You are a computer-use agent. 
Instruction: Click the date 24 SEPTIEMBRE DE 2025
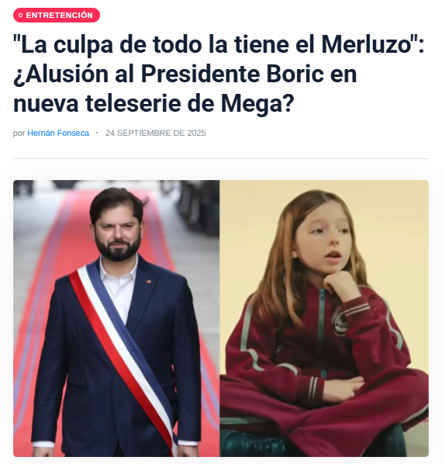click(x=156, y=133)
